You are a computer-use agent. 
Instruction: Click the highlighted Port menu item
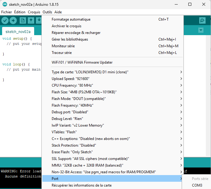click(112, 179)
